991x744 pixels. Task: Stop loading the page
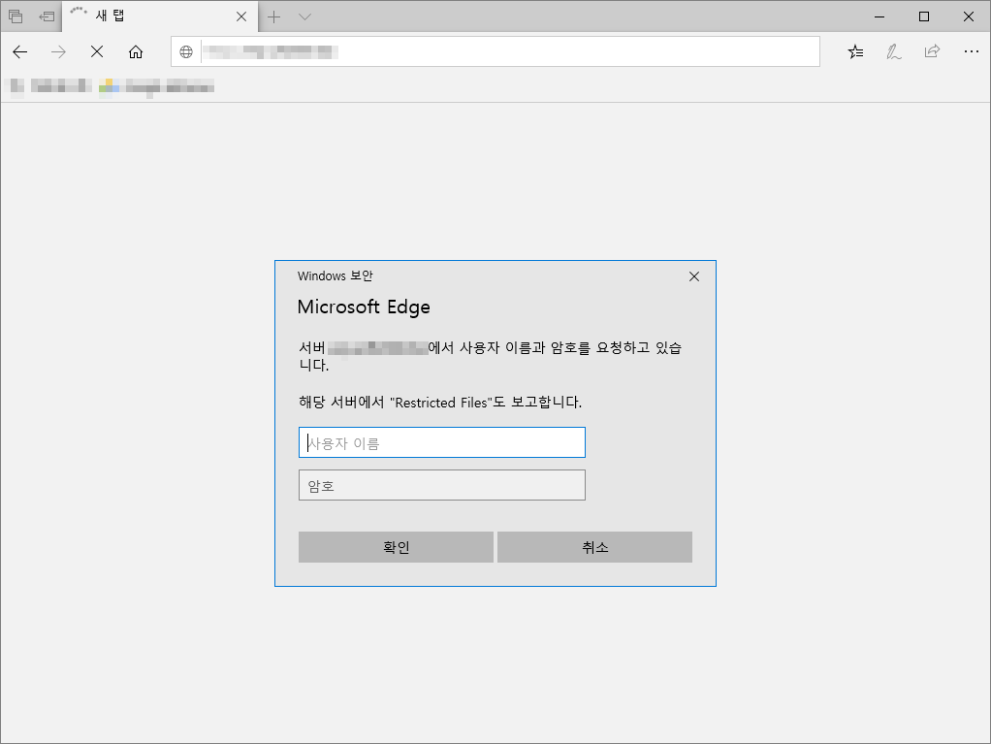(97, 51)
